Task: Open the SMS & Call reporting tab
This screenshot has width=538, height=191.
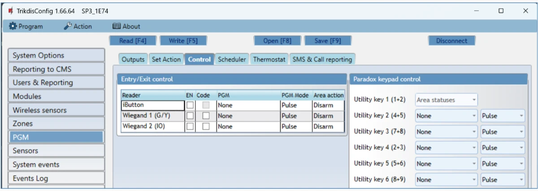Action: point(322,59)
